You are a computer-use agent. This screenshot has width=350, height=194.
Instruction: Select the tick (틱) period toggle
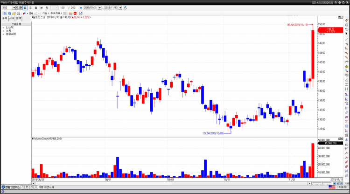coord(47,8)
